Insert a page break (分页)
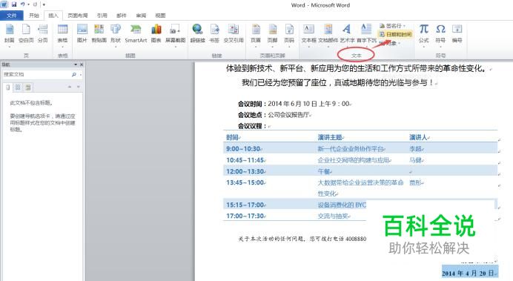This screenshot has width=513, height=281. [x=42, y=34]
